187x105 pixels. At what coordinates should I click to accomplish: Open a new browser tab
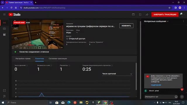[36, 3]
